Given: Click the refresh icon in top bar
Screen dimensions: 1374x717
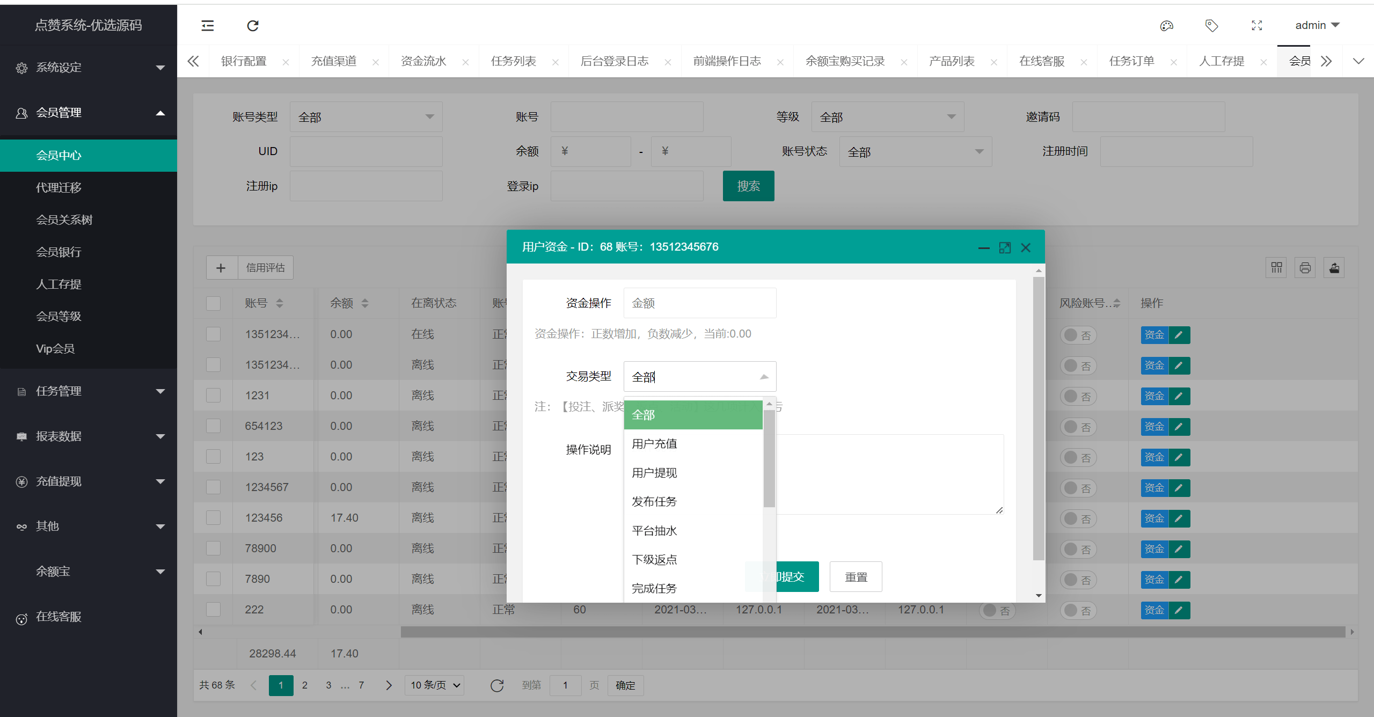Looking at the screenshot, I should 253,26.
